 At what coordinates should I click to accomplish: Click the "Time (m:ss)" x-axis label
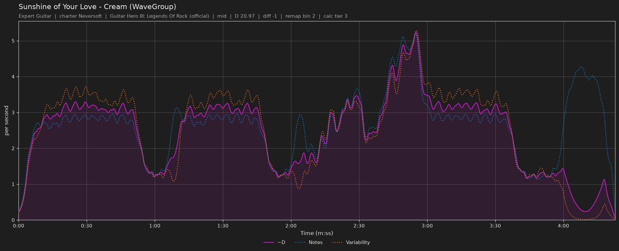(x=317, y=233)
